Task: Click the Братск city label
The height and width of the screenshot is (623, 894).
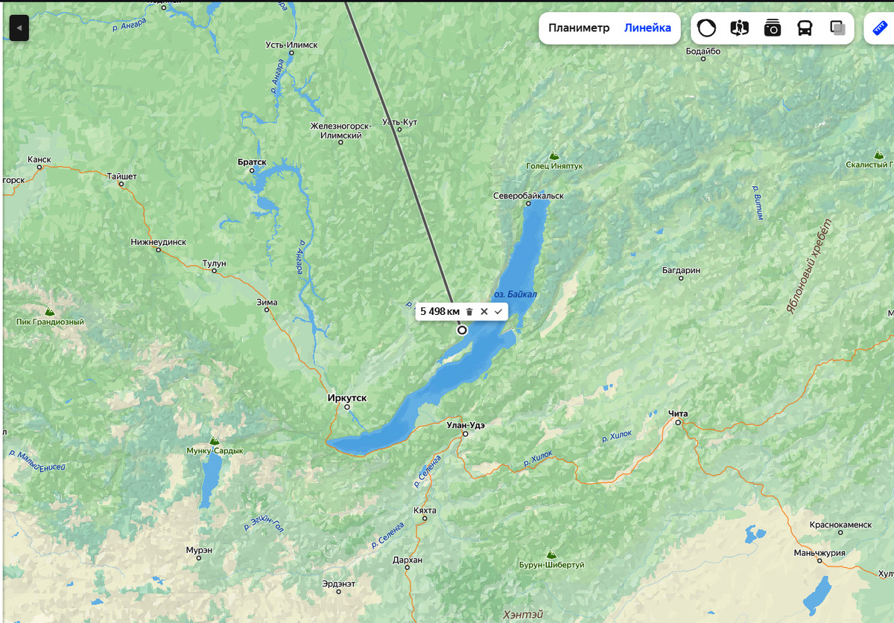Action: point(252,162)
